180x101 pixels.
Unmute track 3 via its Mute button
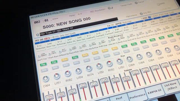coord(65,59)
